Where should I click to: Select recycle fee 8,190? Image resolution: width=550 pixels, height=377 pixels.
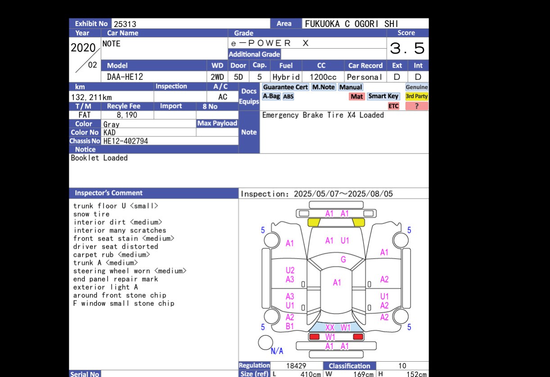tap(127, 115)
